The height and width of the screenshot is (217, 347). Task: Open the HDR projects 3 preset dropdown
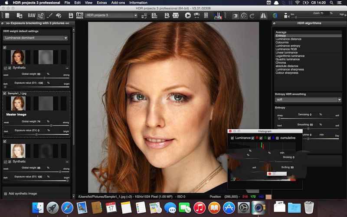point(111,16)
